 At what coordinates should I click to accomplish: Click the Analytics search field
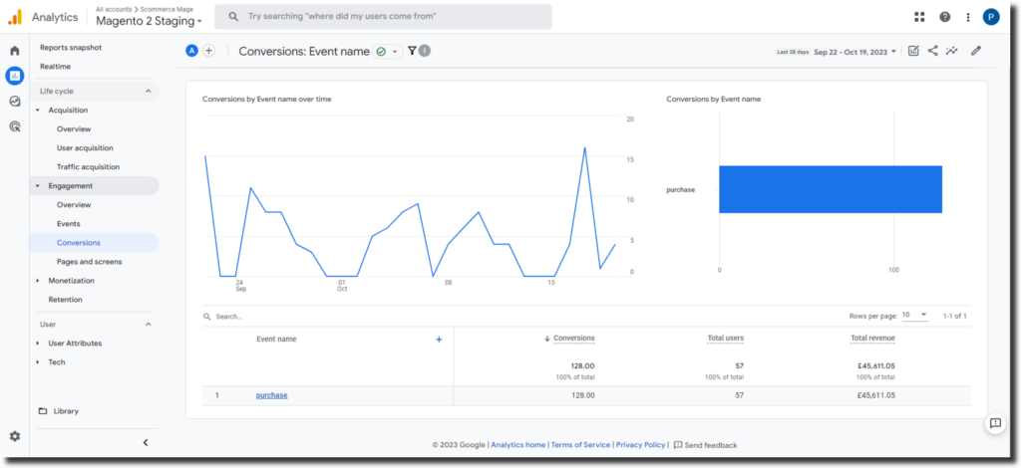coord(384,17)
